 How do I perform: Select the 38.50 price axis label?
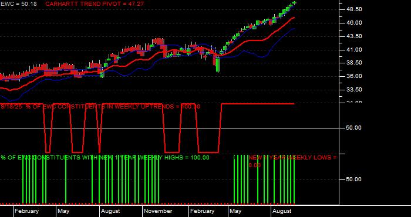pos(354,63)
